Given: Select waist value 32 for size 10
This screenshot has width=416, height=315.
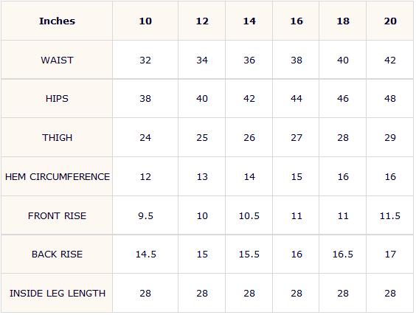Looking at the screenshot, I should pos(145,60).
